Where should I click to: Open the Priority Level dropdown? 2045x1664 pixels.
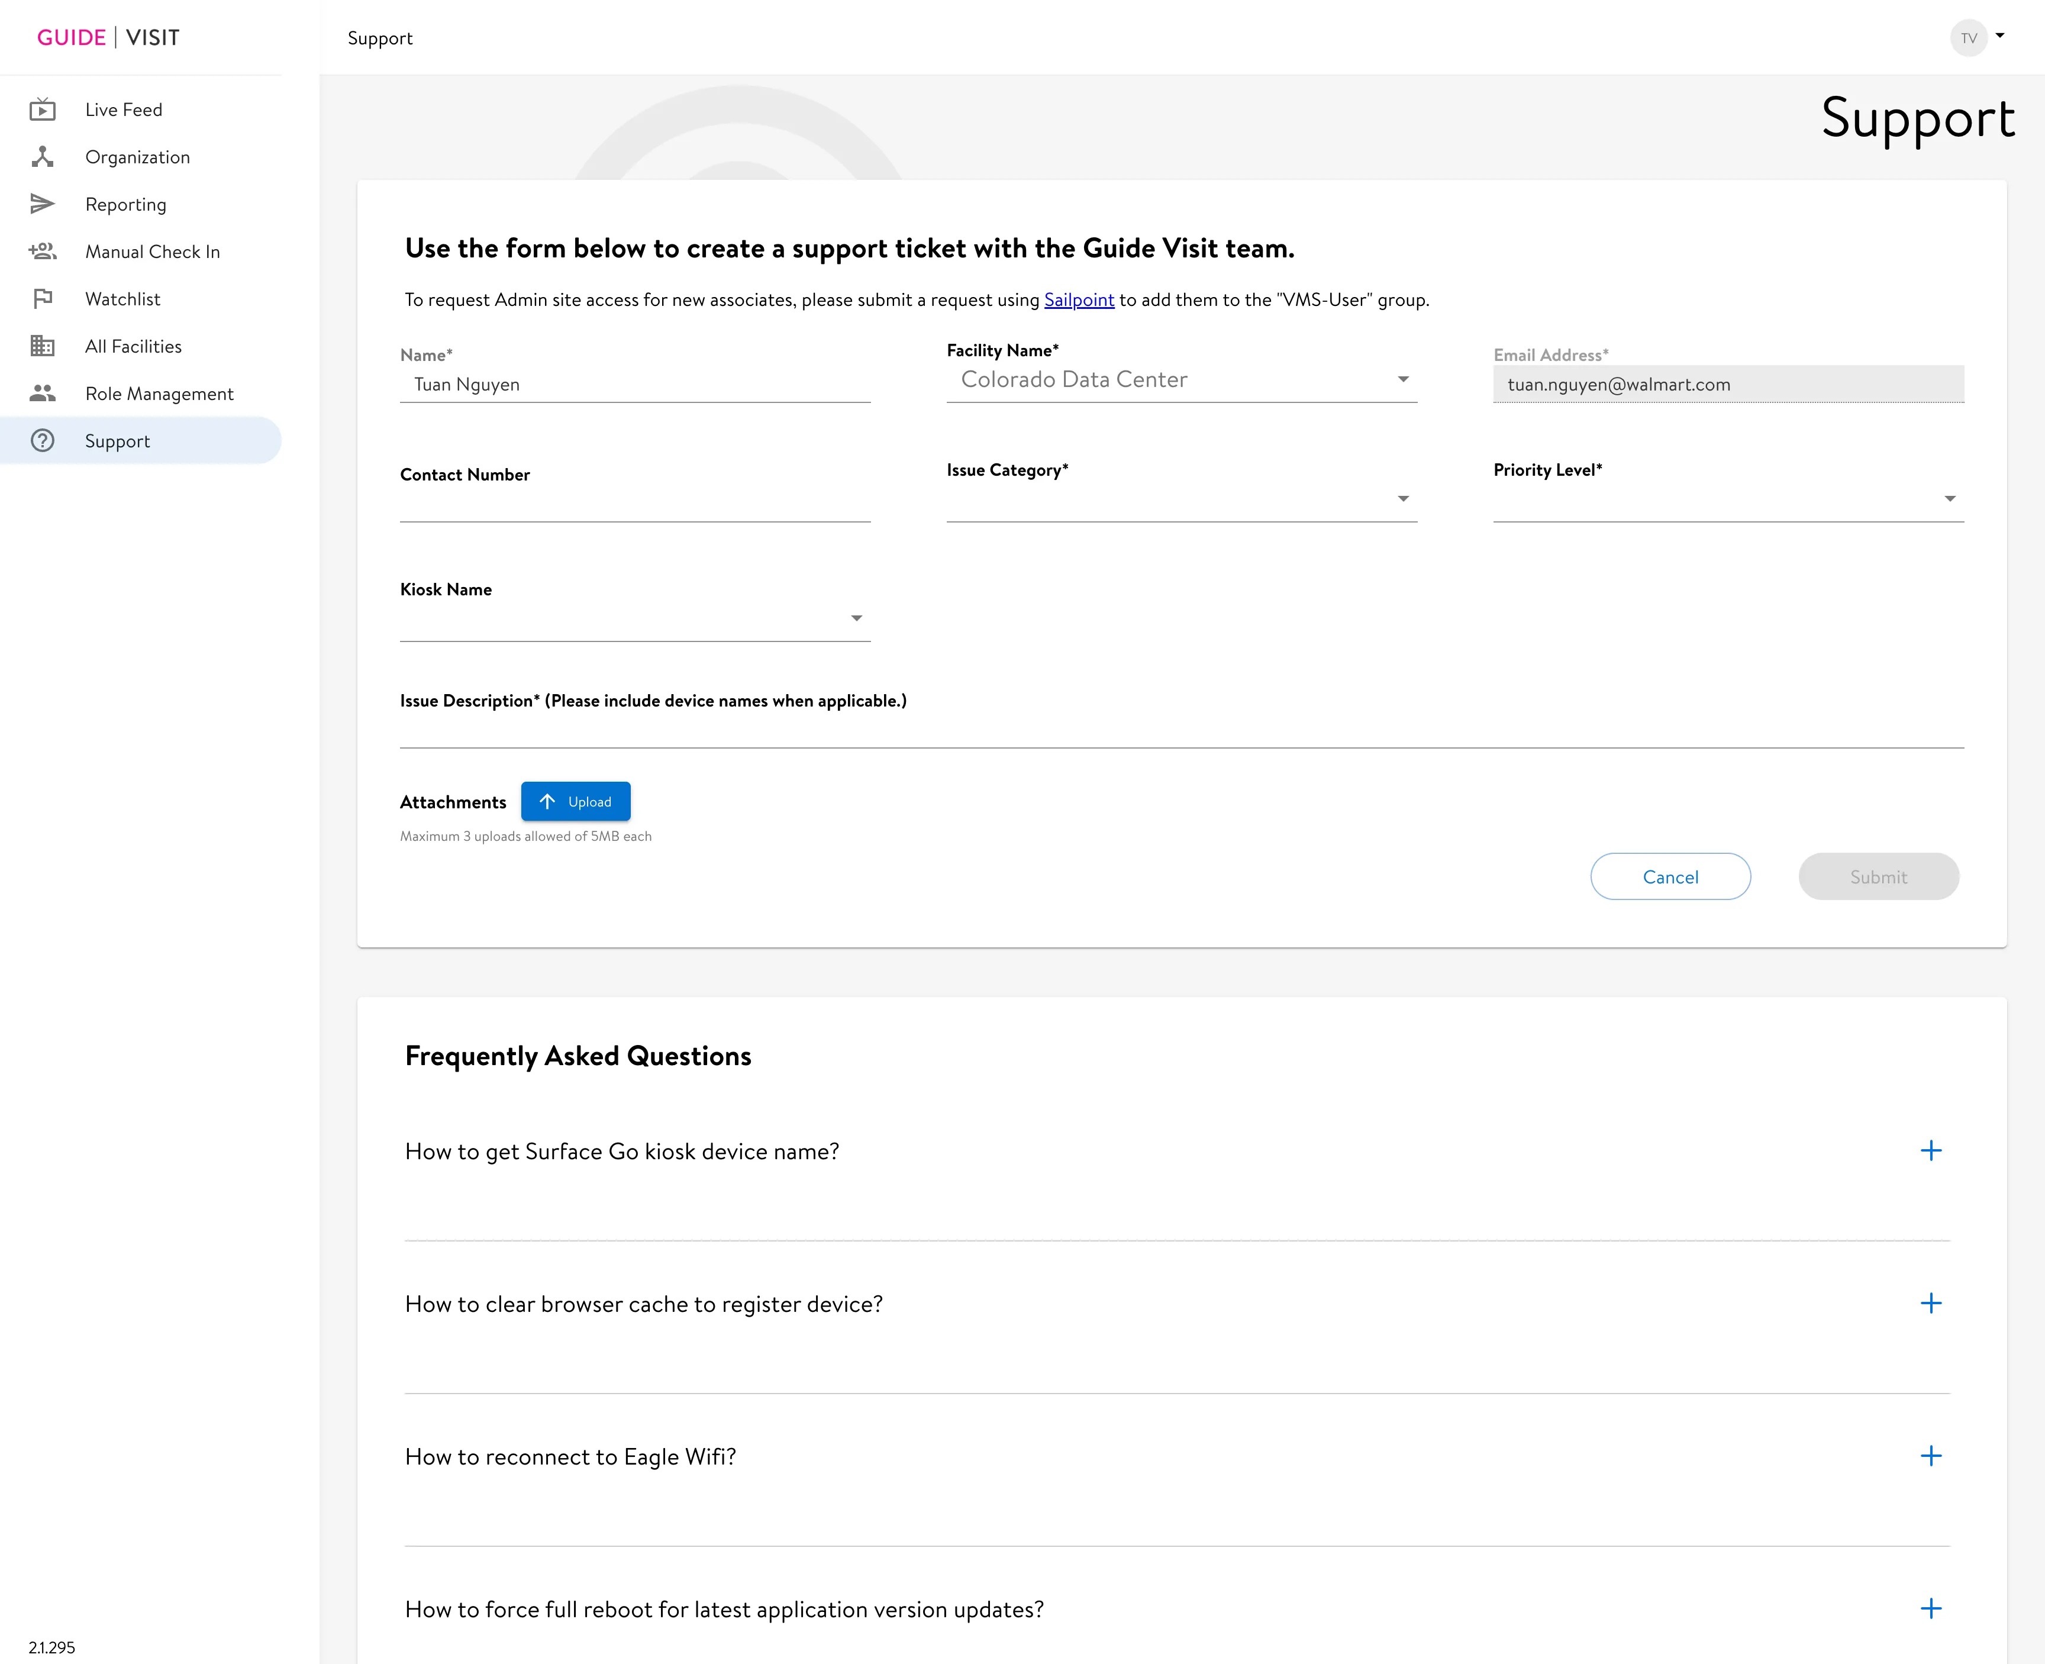pyautogui.click(x=1728, y=499)
